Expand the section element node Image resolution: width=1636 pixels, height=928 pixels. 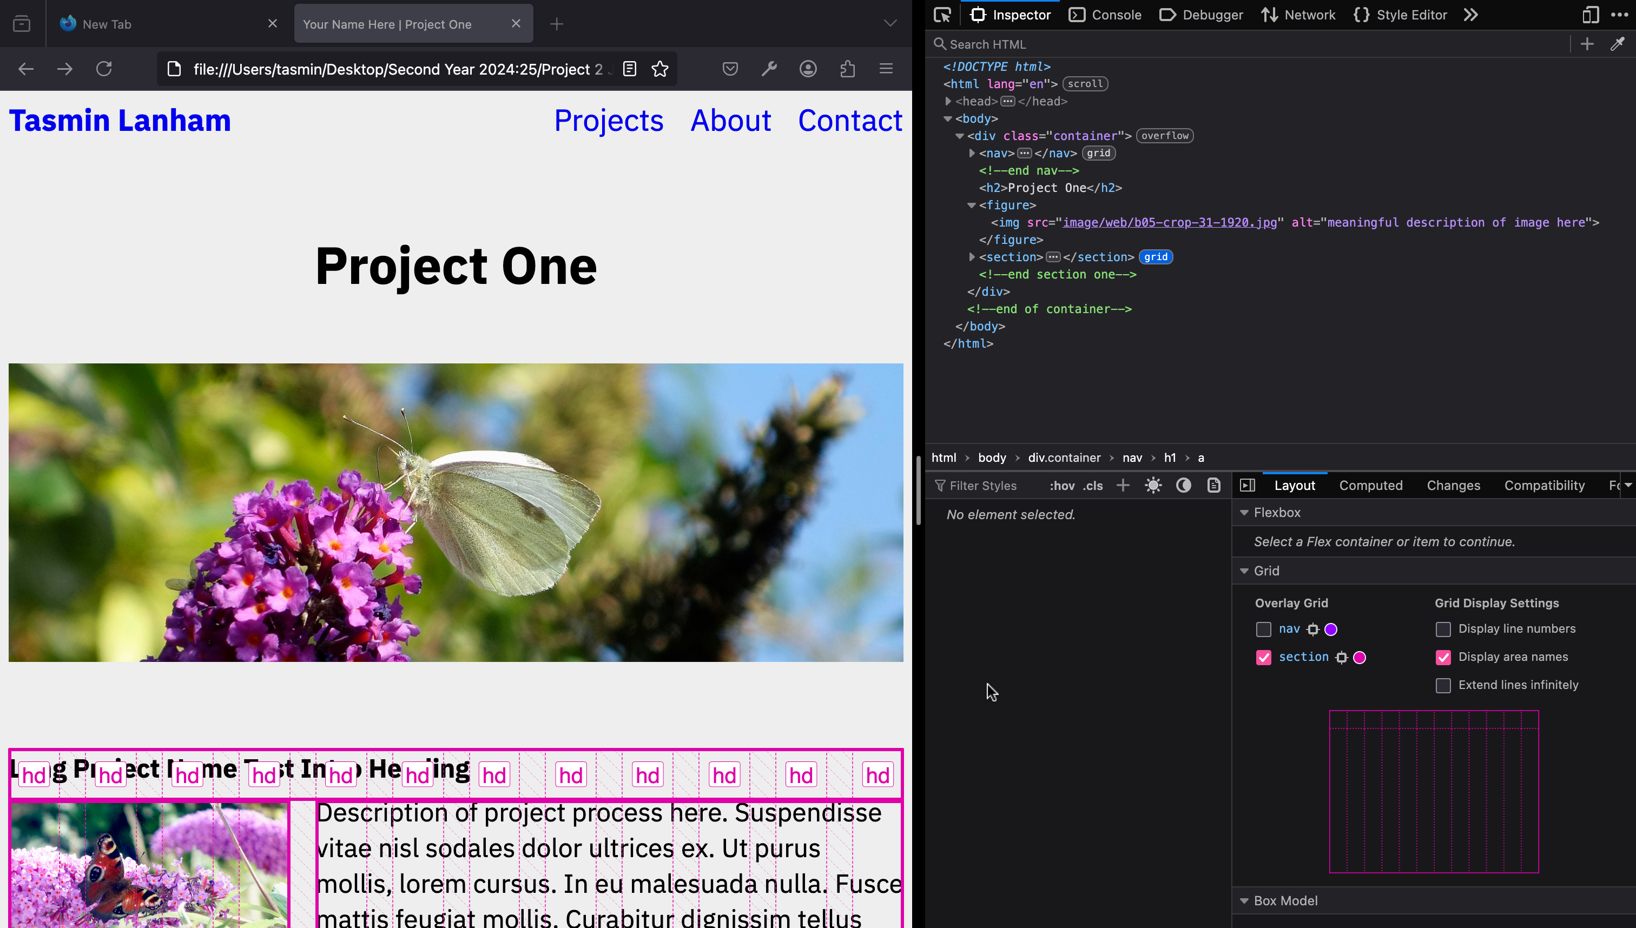coord(972,257)
